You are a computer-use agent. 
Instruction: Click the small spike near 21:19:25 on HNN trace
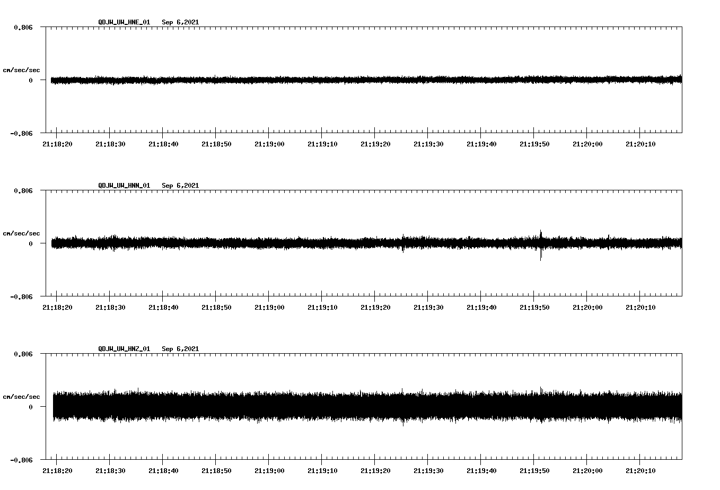[x=403, y=243]
